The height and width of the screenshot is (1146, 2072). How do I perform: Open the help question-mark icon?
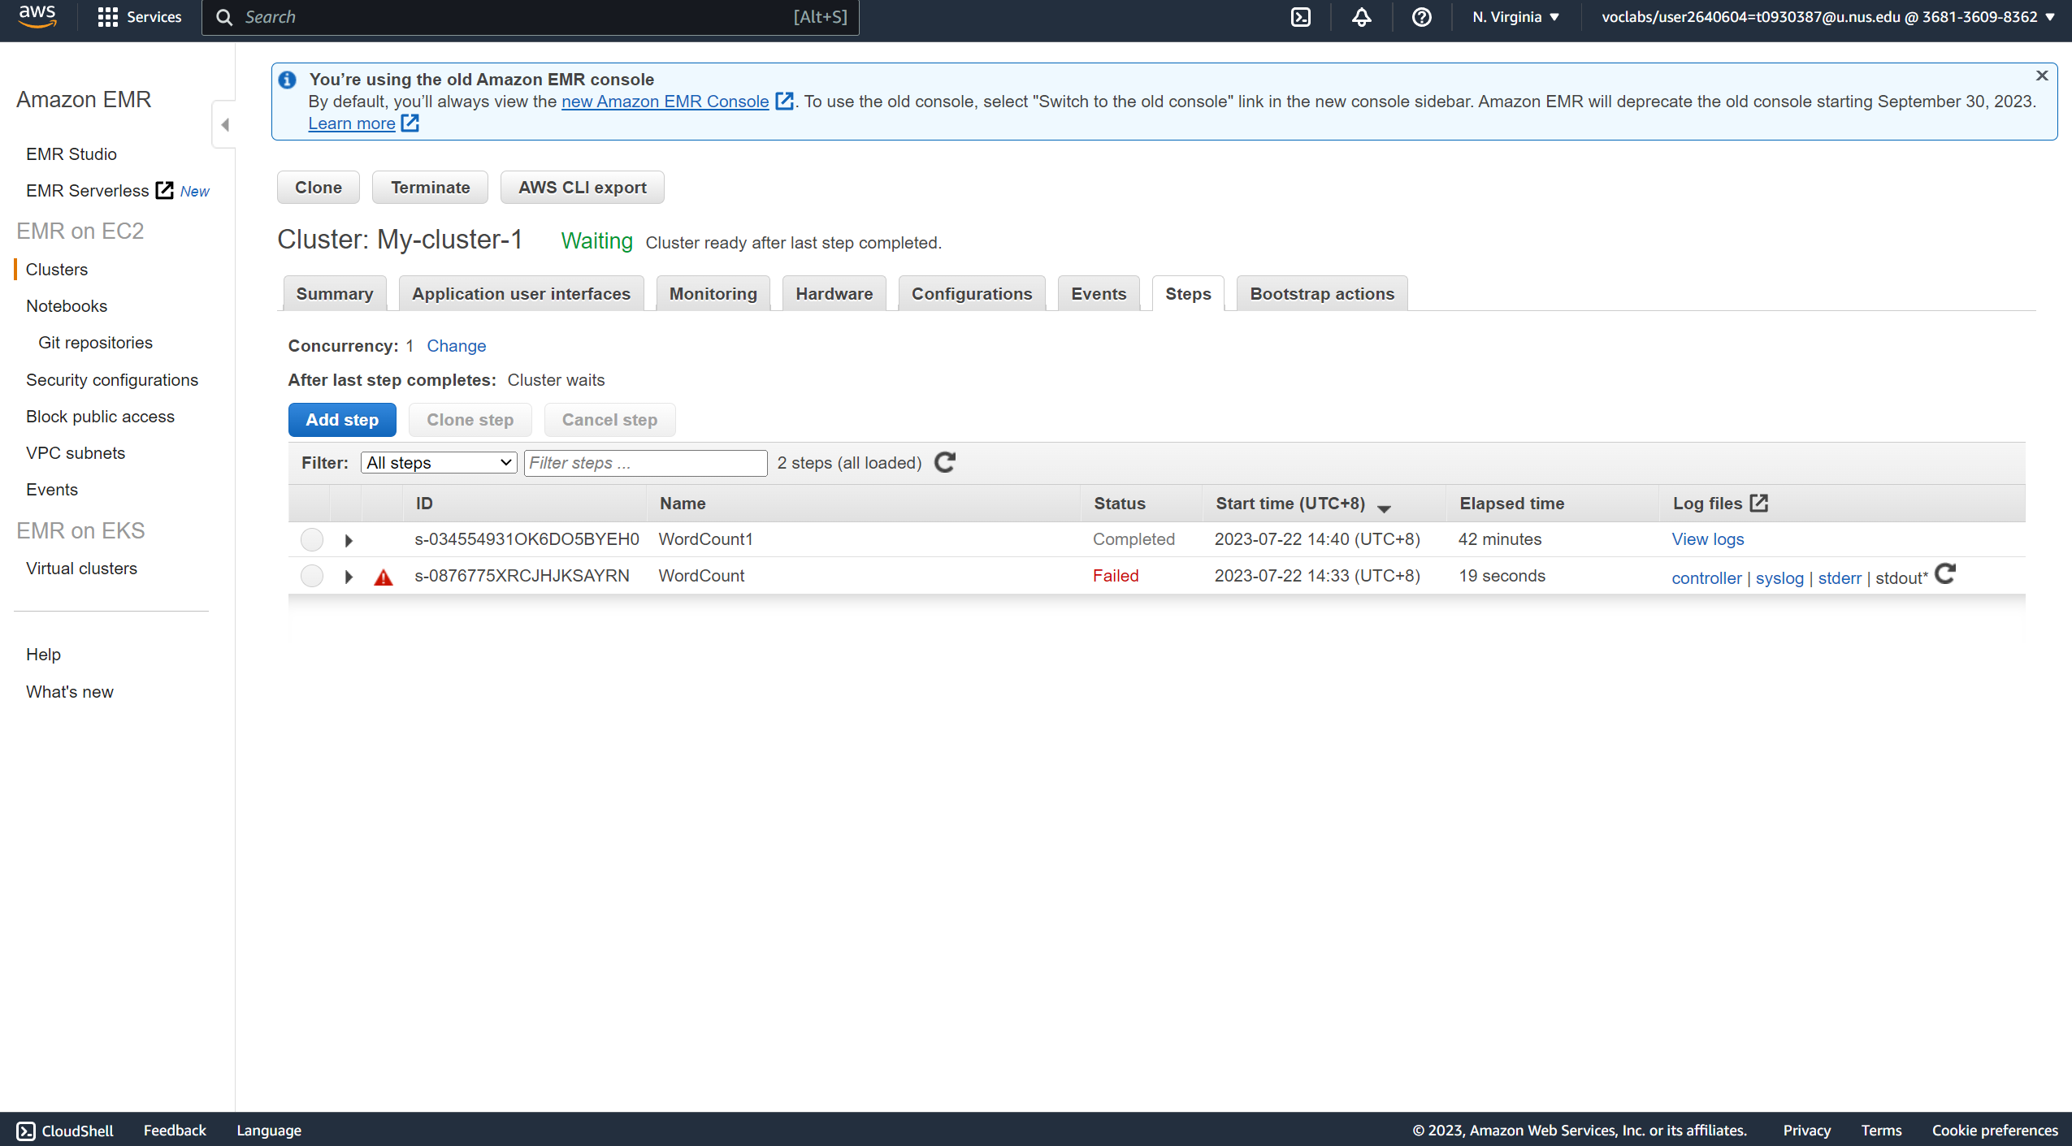(x=1422, y=17)
